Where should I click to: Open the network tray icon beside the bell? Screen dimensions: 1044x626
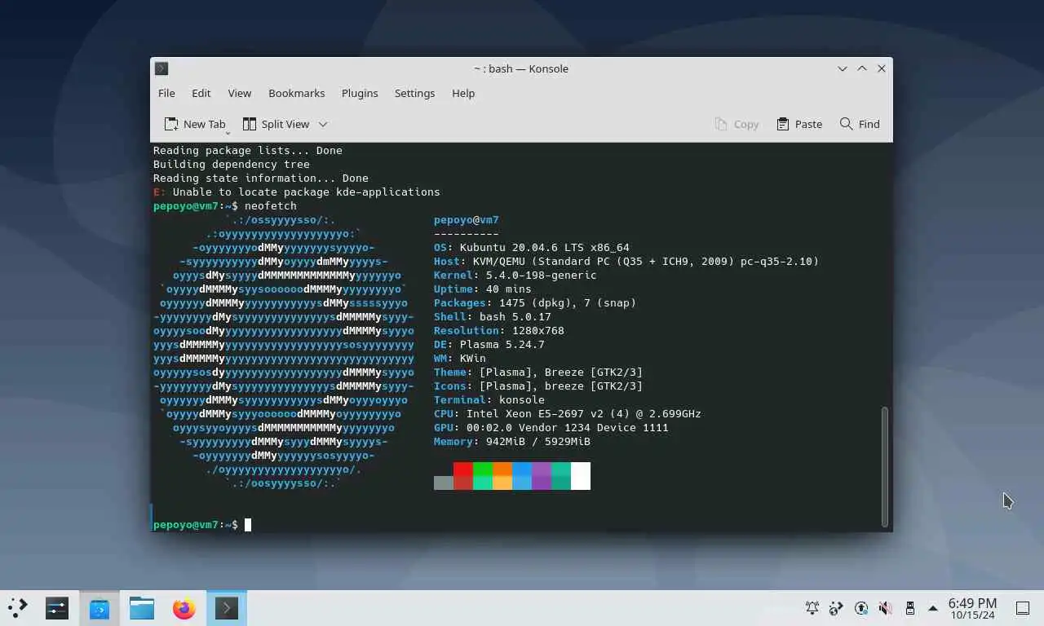[x=836, y=608]
